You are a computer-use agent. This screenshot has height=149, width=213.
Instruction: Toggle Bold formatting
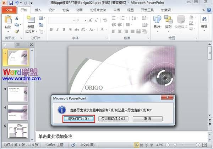[51, 30]
